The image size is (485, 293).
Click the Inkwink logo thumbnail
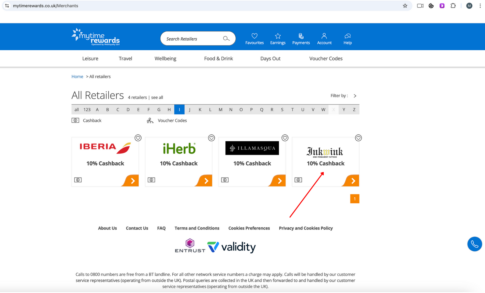pos(325,152)
